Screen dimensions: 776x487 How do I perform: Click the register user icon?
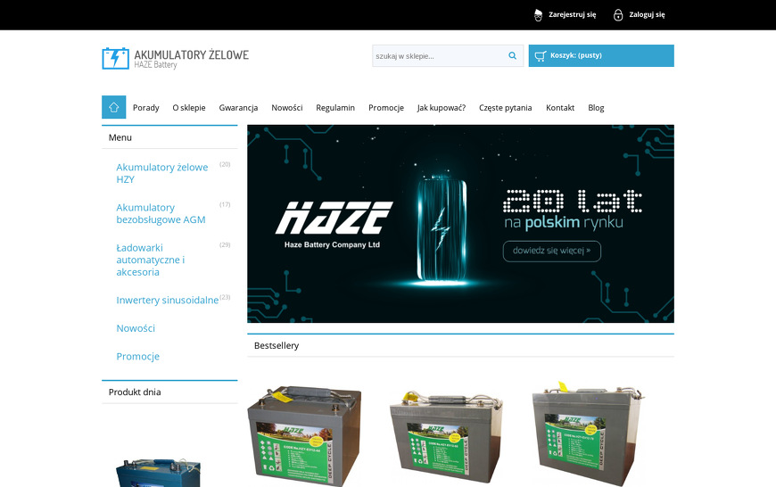(x=539, y=15)
